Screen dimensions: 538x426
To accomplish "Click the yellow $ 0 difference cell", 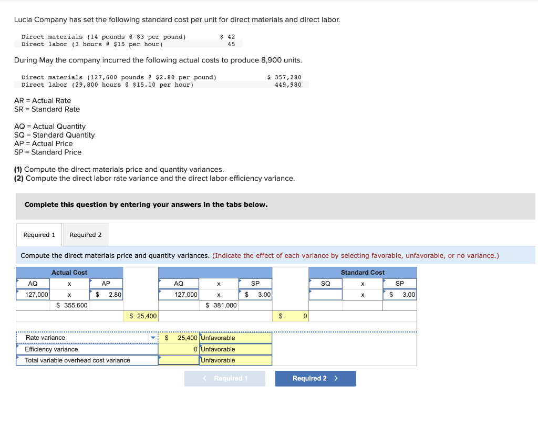I will coord(291,316).
